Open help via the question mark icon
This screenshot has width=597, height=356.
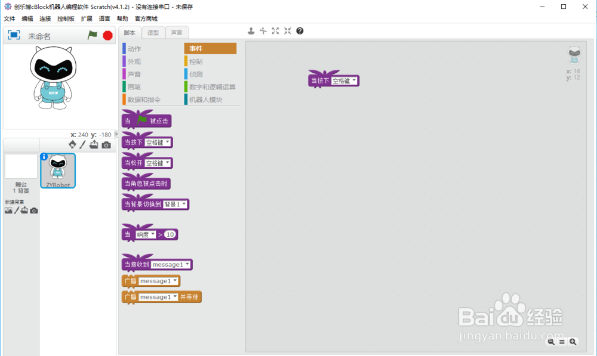coord(300,30)
